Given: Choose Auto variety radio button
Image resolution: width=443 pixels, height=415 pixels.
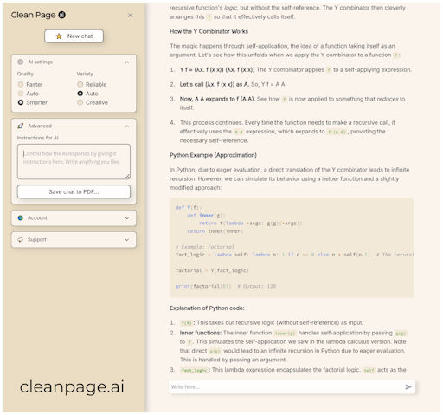Looking at the screenshot, I should point(80,94).
